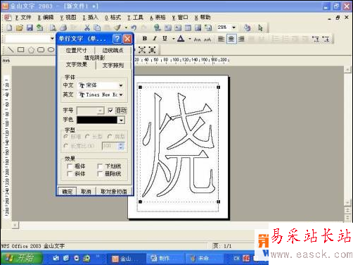The height and width of the screenshot is (265, 353).
Task: Click the Print Preview icon
Action: coord(53,27)
